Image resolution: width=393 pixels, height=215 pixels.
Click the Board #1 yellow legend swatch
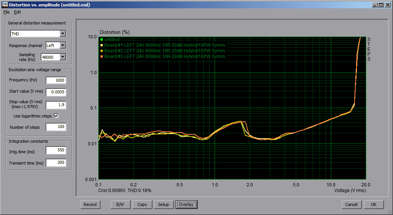[101, 45]
